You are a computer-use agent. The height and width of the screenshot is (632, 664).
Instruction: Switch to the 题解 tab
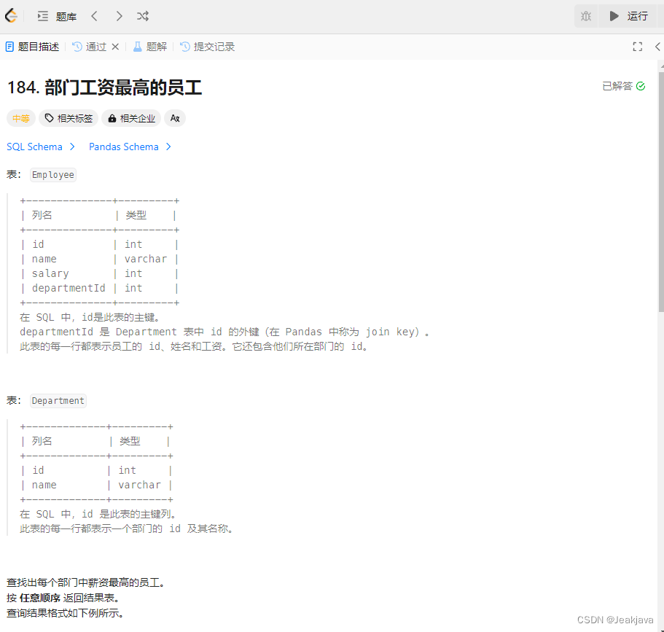pos(149,46)
